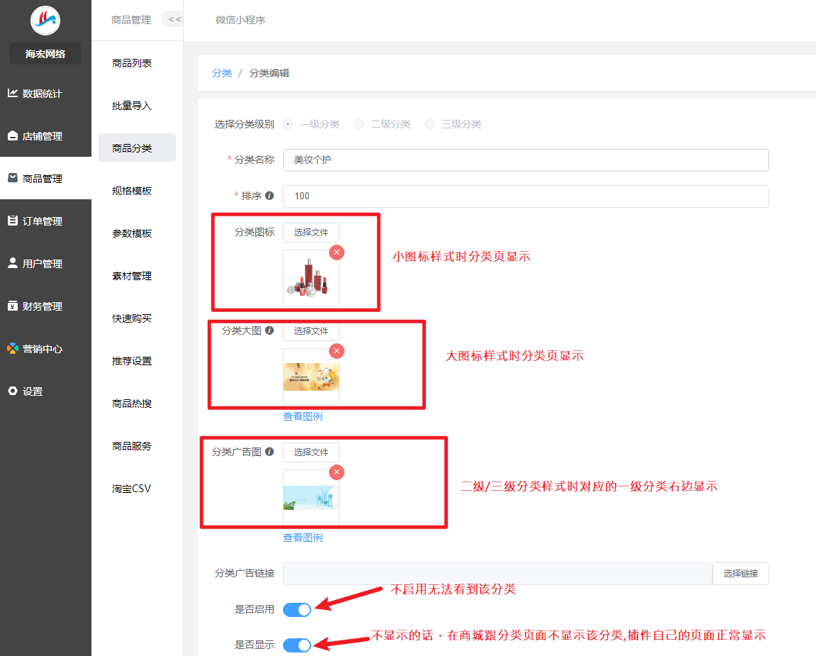
Task: Open 设置 gear icon in sidebar
Action: [13, 391]
